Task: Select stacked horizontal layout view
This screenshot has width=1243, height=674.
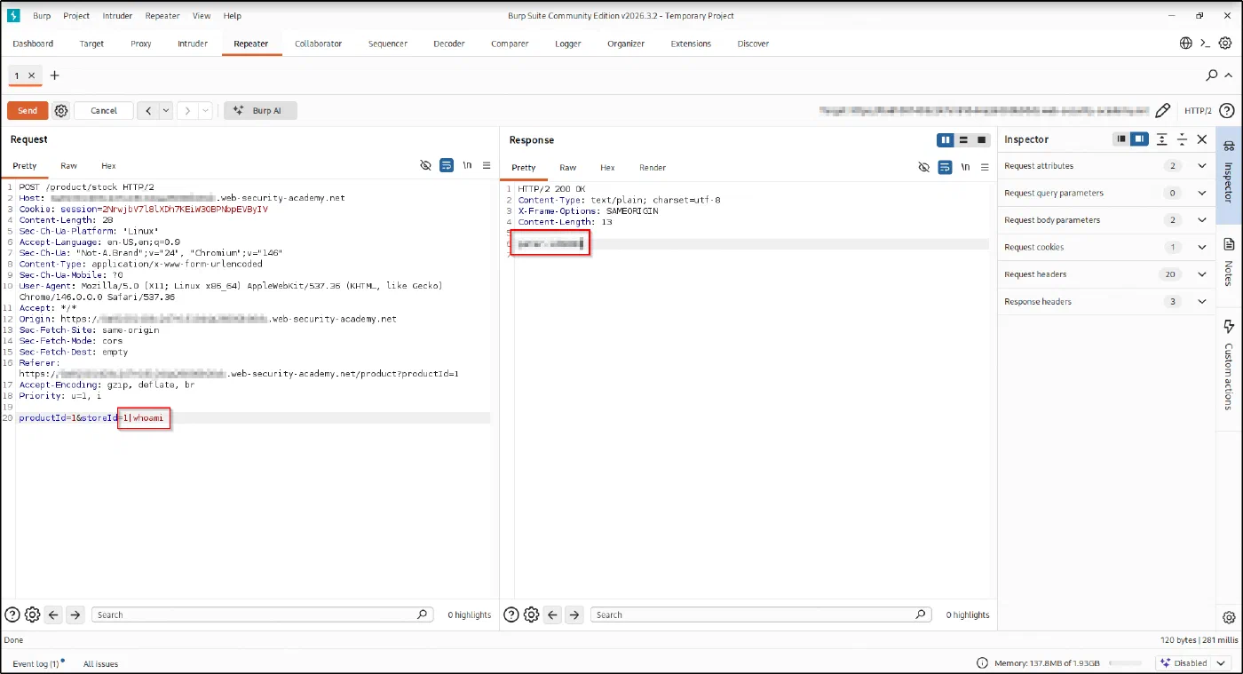Action: 963,139
